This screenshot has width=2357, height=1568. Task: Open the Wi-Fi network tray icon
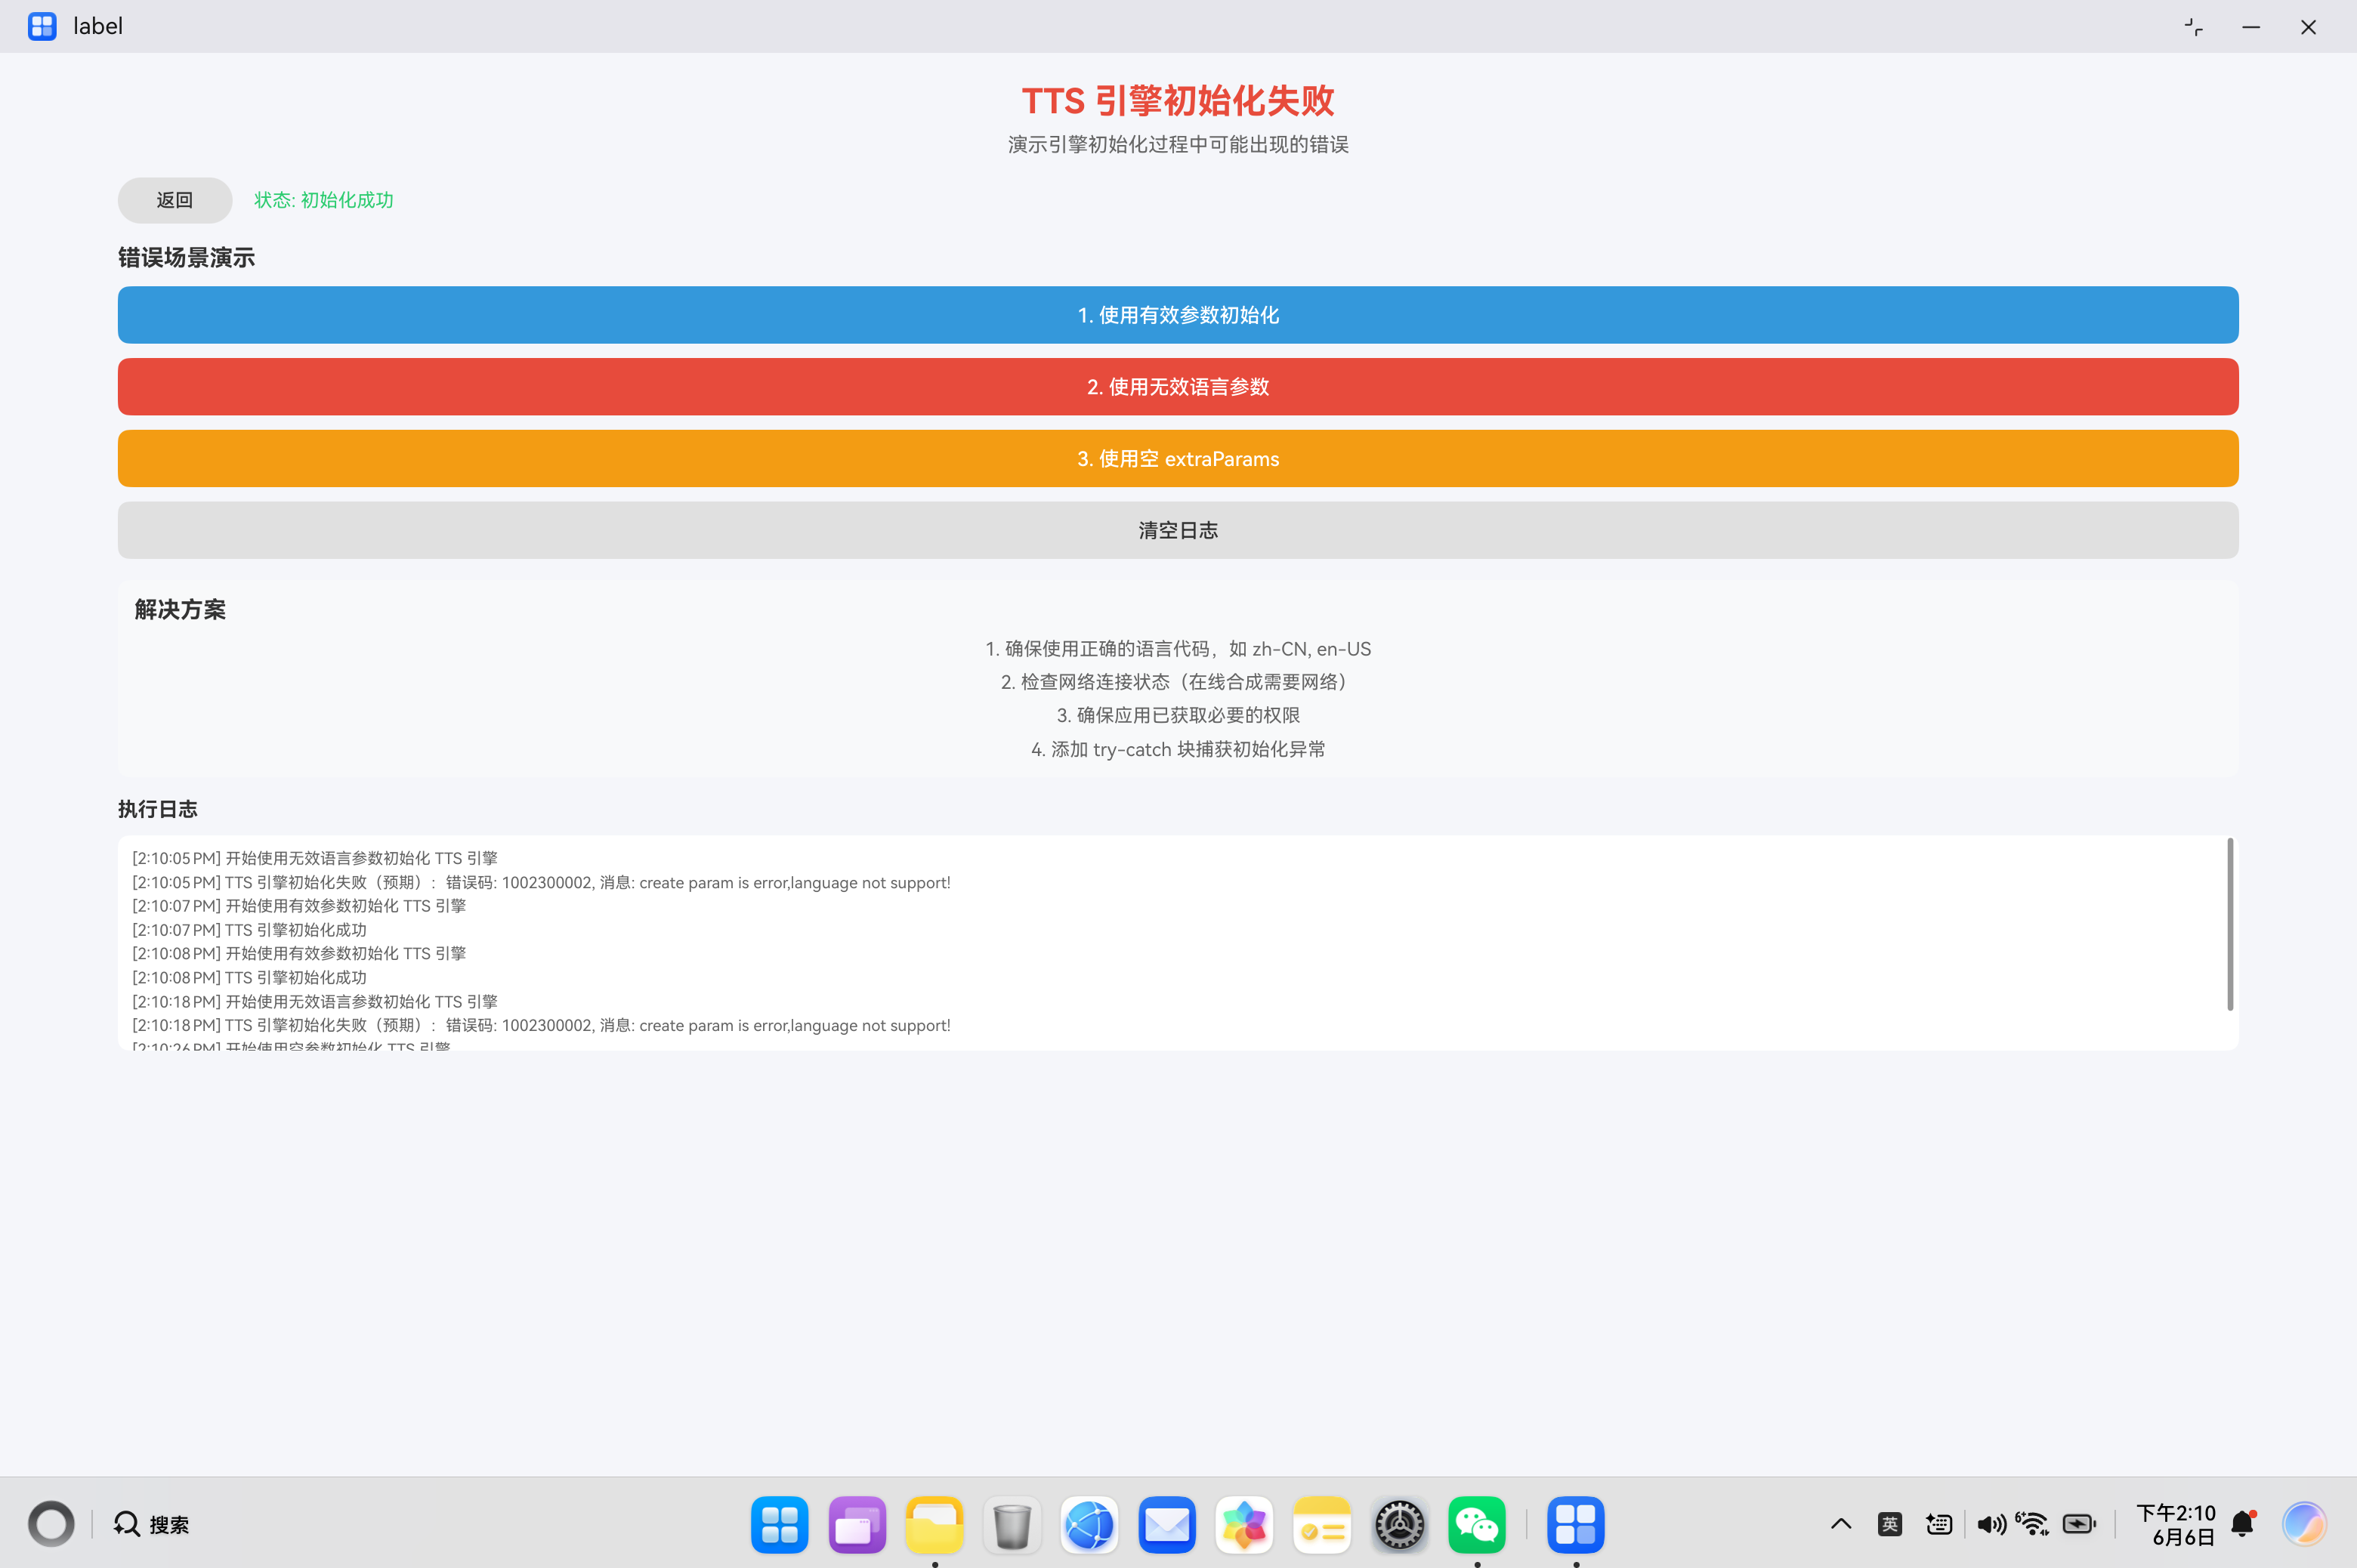[2032, 1524]
